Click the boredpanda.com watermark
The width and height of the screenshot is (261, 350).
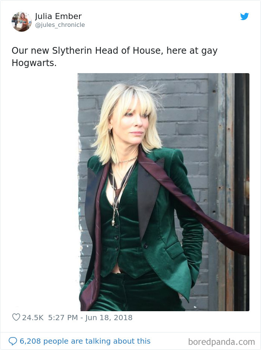[x=221, y=342]
